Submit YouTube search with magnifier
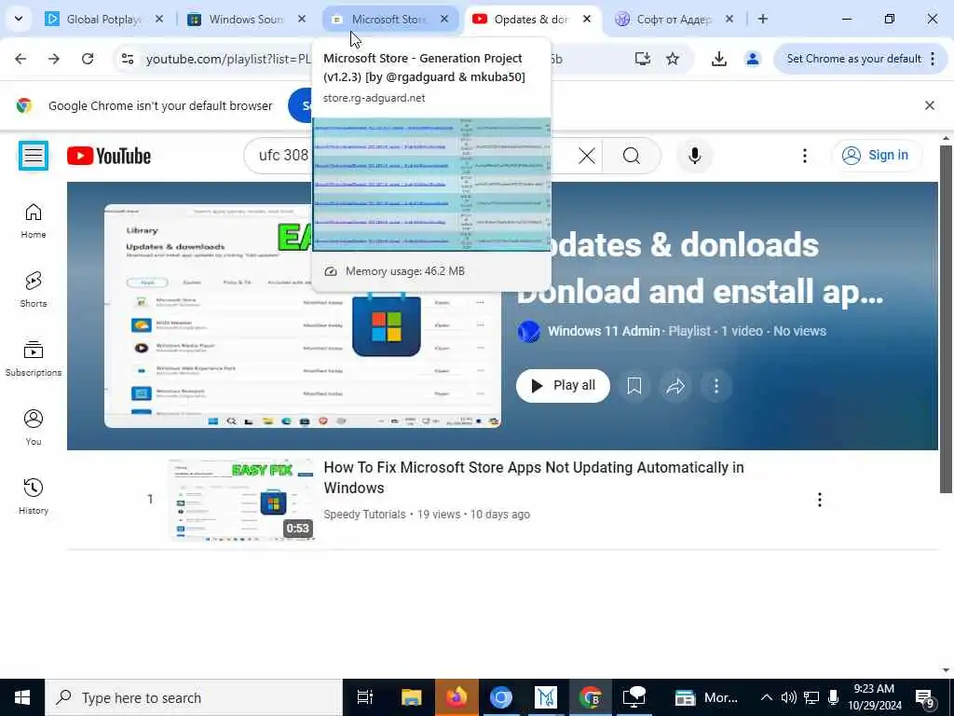This screenshot has width=954, height=716. point(632,156)
